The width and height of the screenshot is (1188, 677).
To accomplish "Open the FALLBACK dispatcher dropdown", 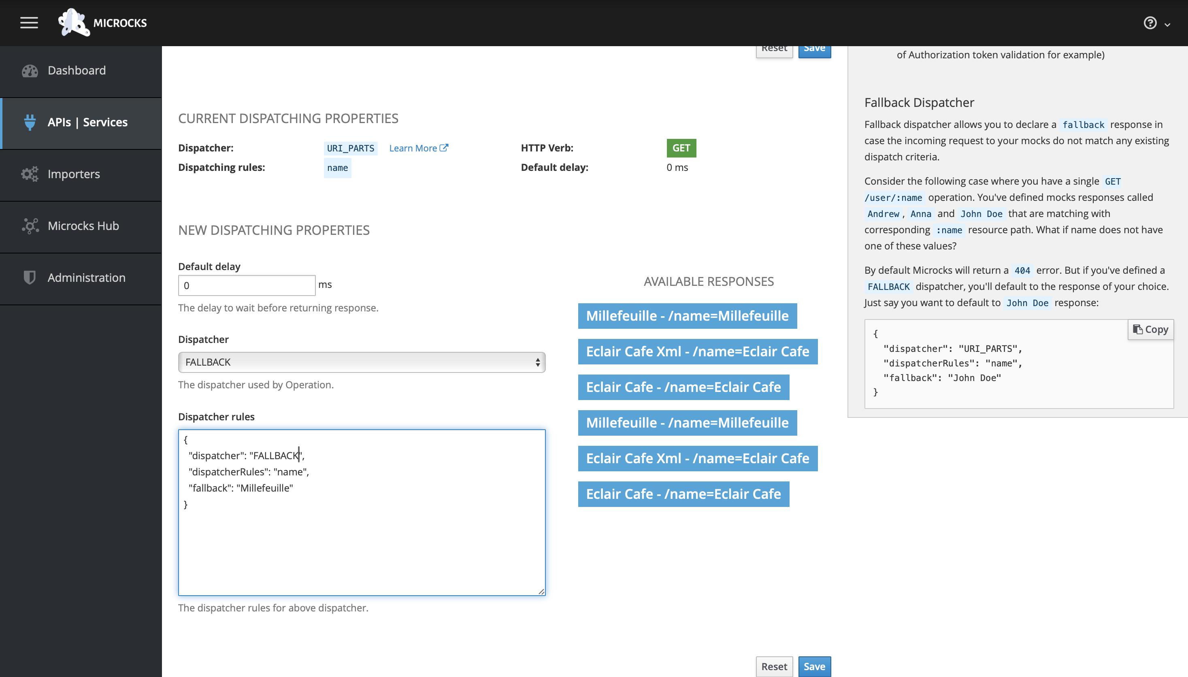I will coord(361,362).
